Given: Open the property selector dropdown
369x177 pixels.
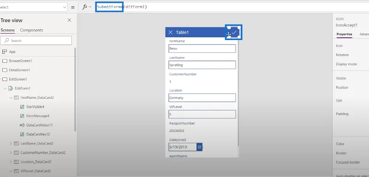Looking at the screenshot, I should (65, 7).
